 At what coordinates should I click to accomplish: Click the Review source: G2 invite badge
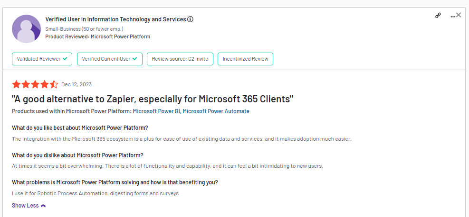[180, 59]
